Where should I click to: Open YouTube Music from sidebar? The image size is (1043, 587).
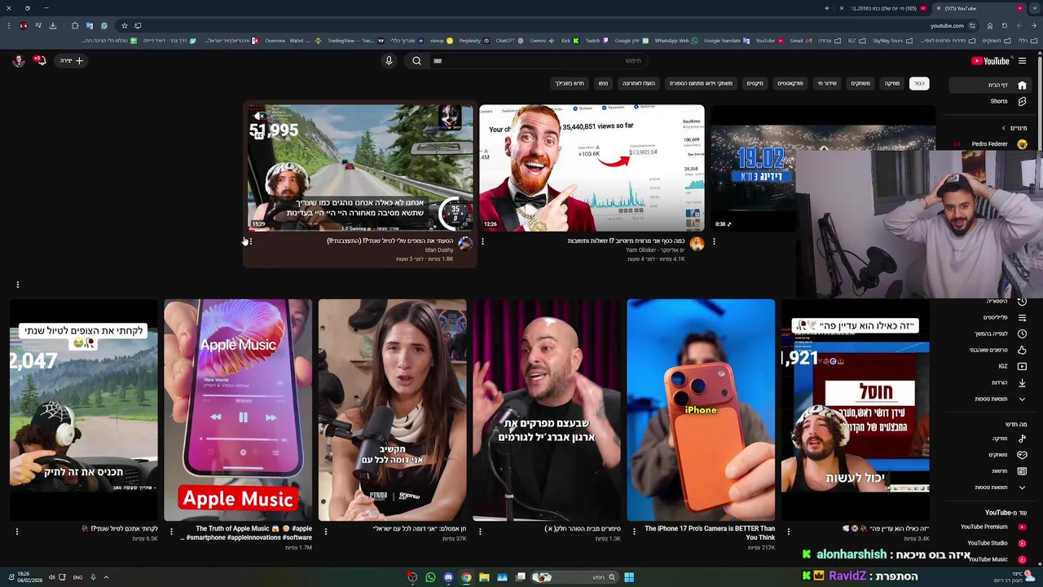point(996,559)
